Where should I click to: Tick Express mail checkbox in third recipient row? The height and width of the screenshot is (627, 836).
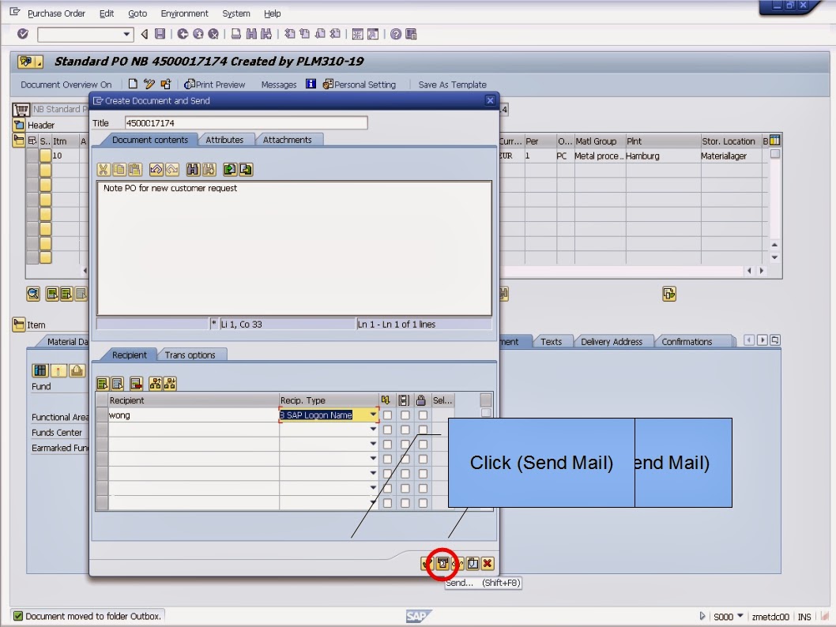(x=388, y=445)
